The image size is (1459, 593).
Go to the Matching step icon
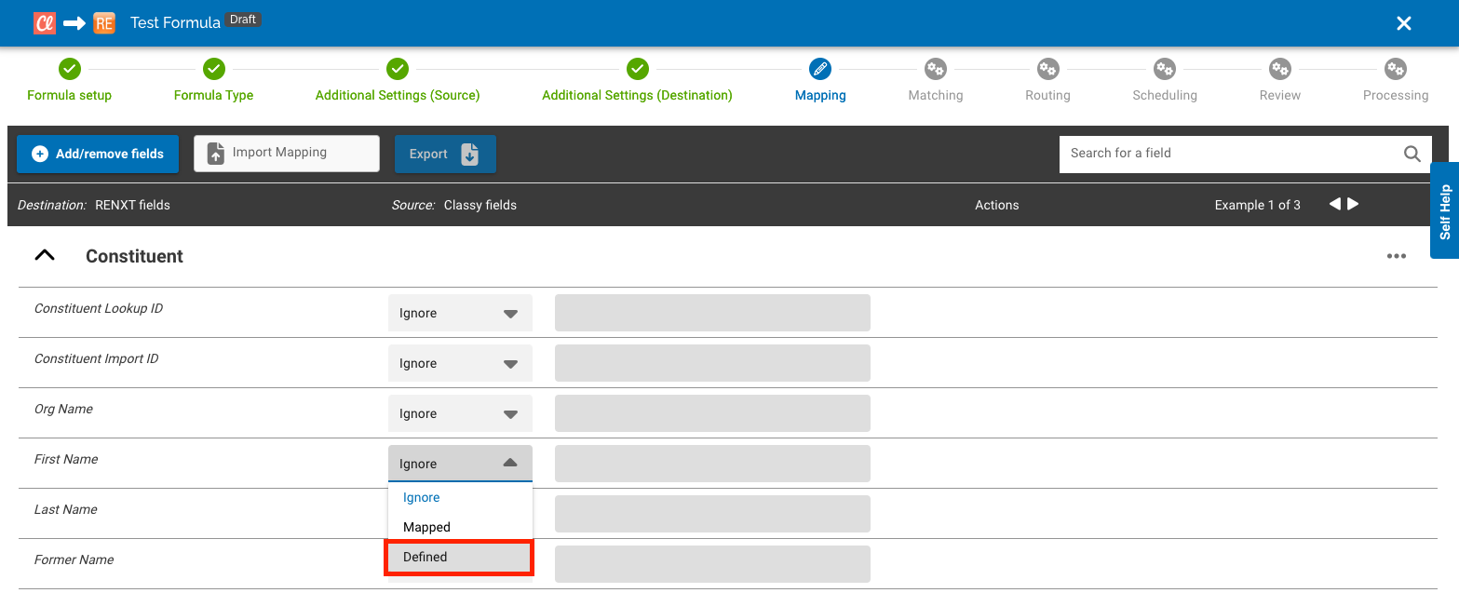[935, 69]
